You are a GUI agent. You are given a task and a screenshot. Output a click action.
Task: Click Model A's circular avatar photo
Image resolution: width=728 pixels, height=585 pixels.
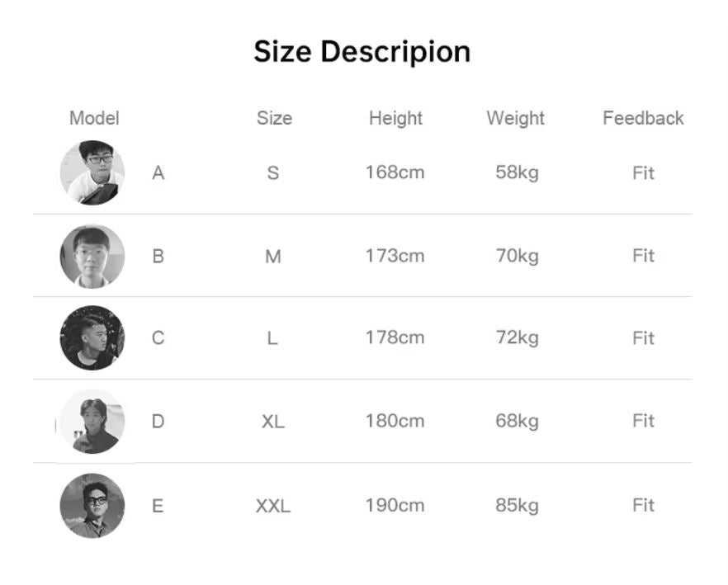pos(92,172)
